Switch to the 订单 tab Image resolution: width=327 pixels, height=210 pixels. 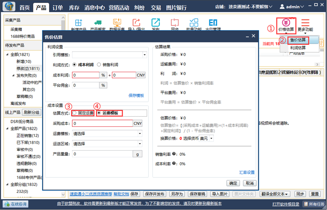pos(58,8)
